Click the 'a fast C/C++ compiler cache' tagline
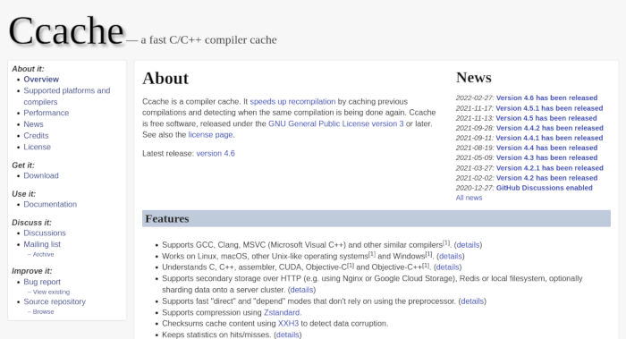 pos(208,40)
